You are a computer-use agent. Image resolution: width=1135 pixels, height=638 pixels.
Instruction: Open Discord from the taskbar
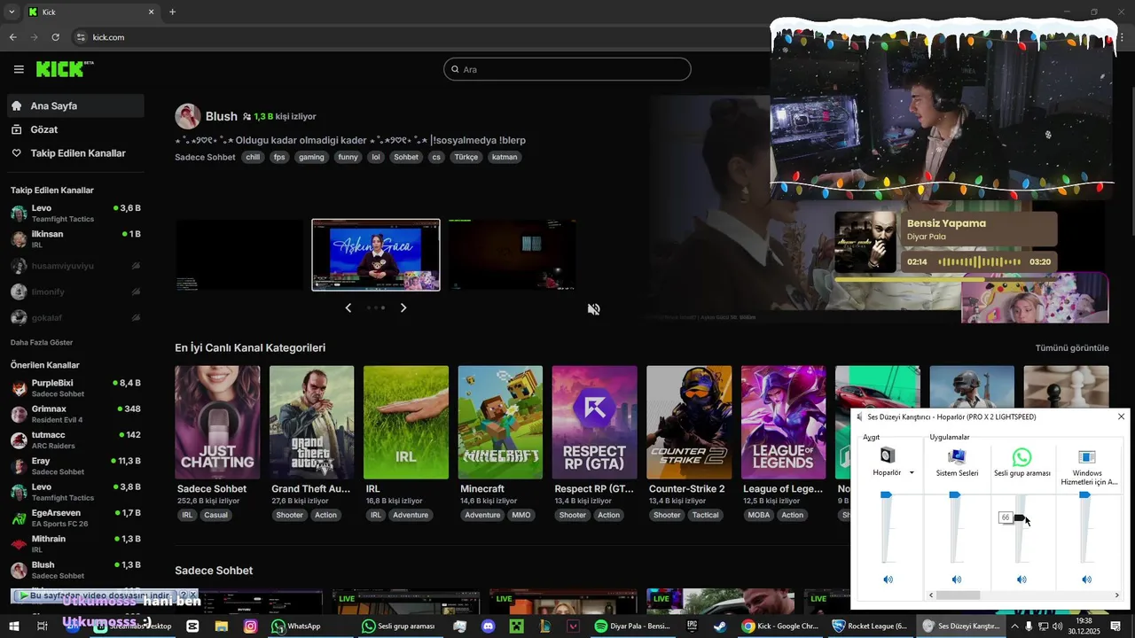click(x=488, y=626)
